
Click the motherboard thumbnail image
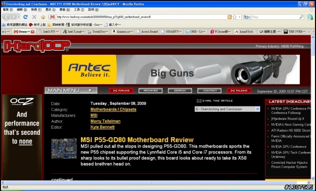[x=64, y=149]
